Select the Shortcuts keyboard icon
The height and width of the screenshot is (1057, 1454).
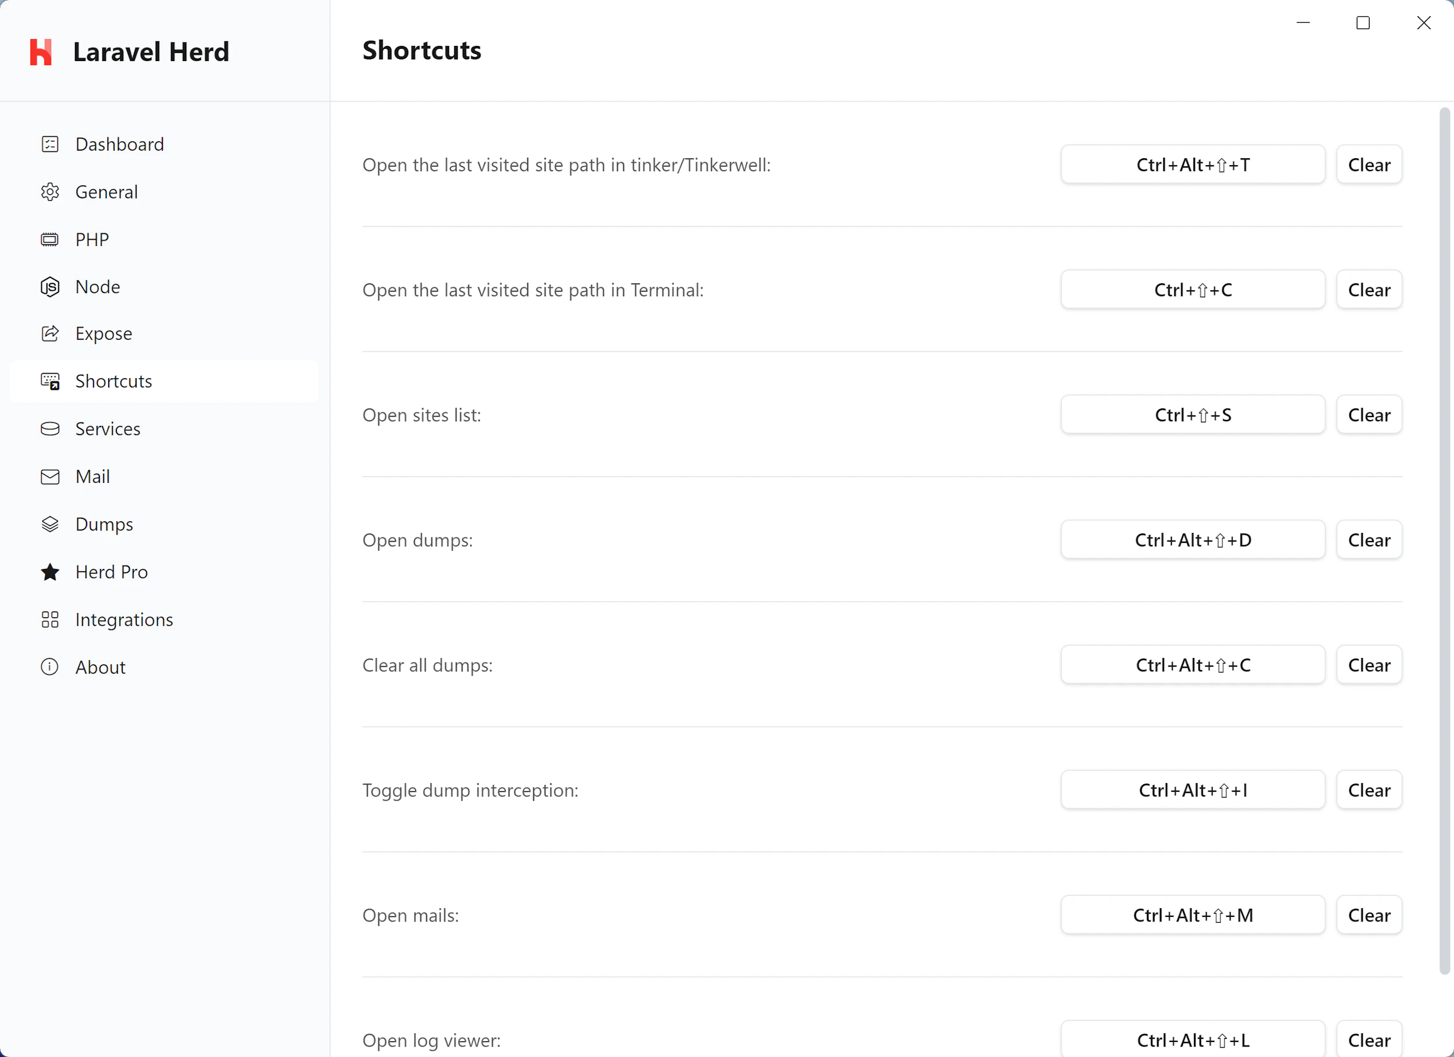[x=50, y=381]
